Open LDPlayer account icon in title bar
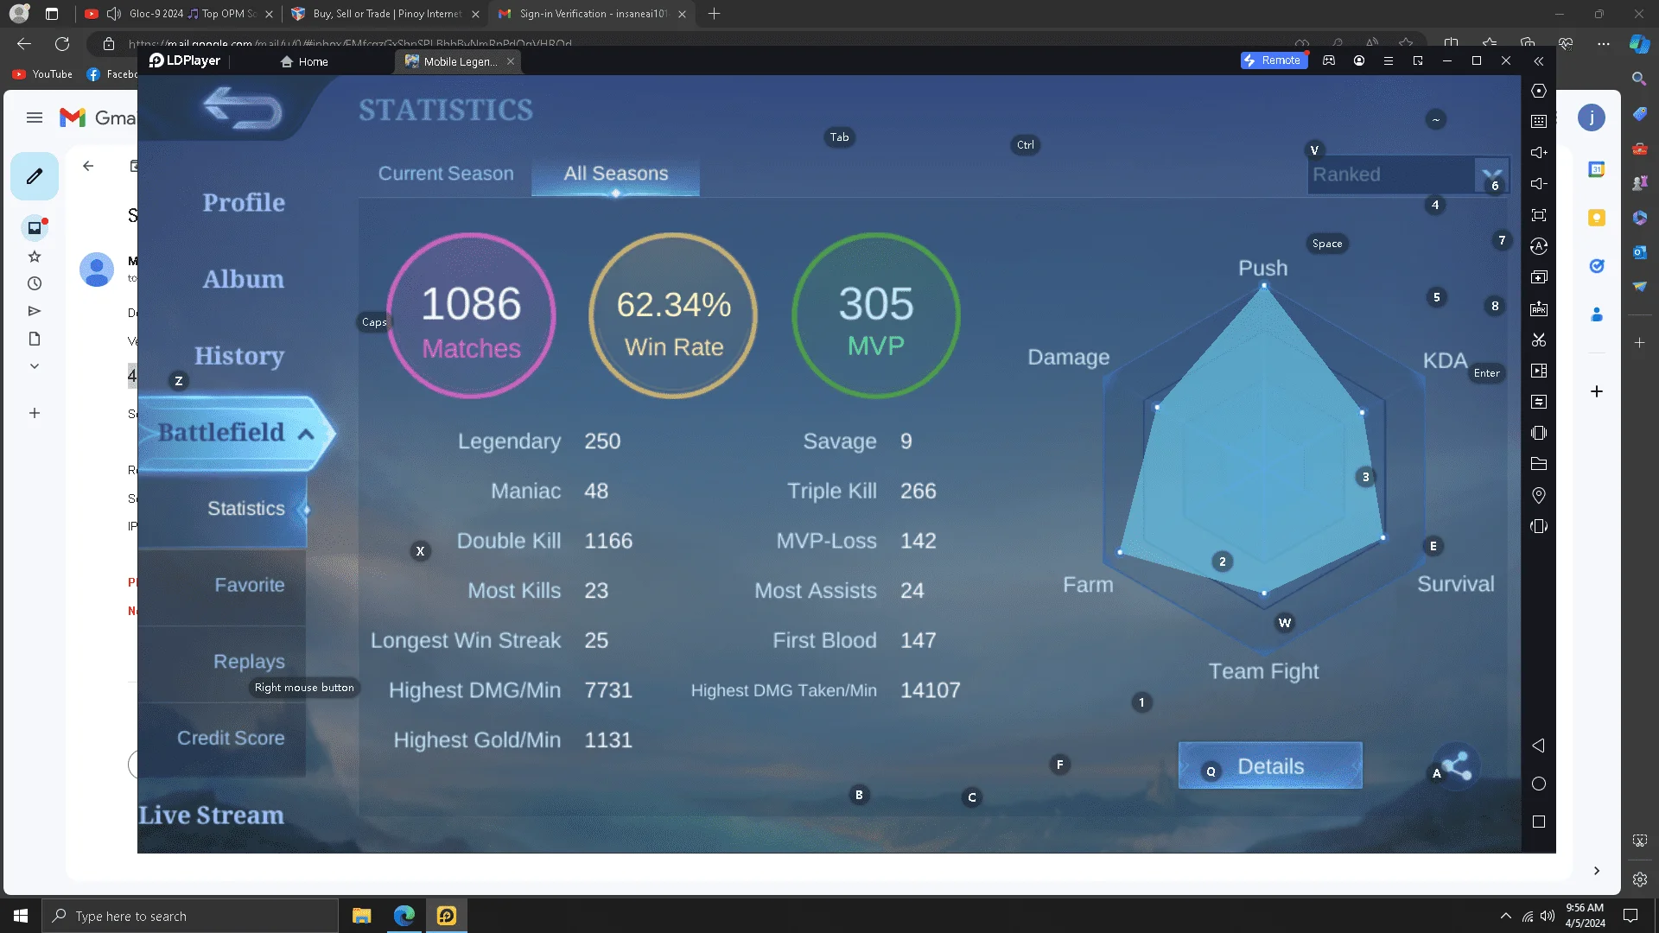Viewport: 1659px width, 933px height. pyautogui.click(x=1359, y=60)
